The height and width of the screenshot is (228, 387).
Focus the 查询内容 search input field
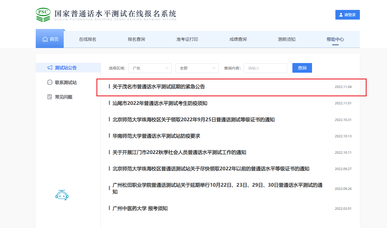[265, 68]
